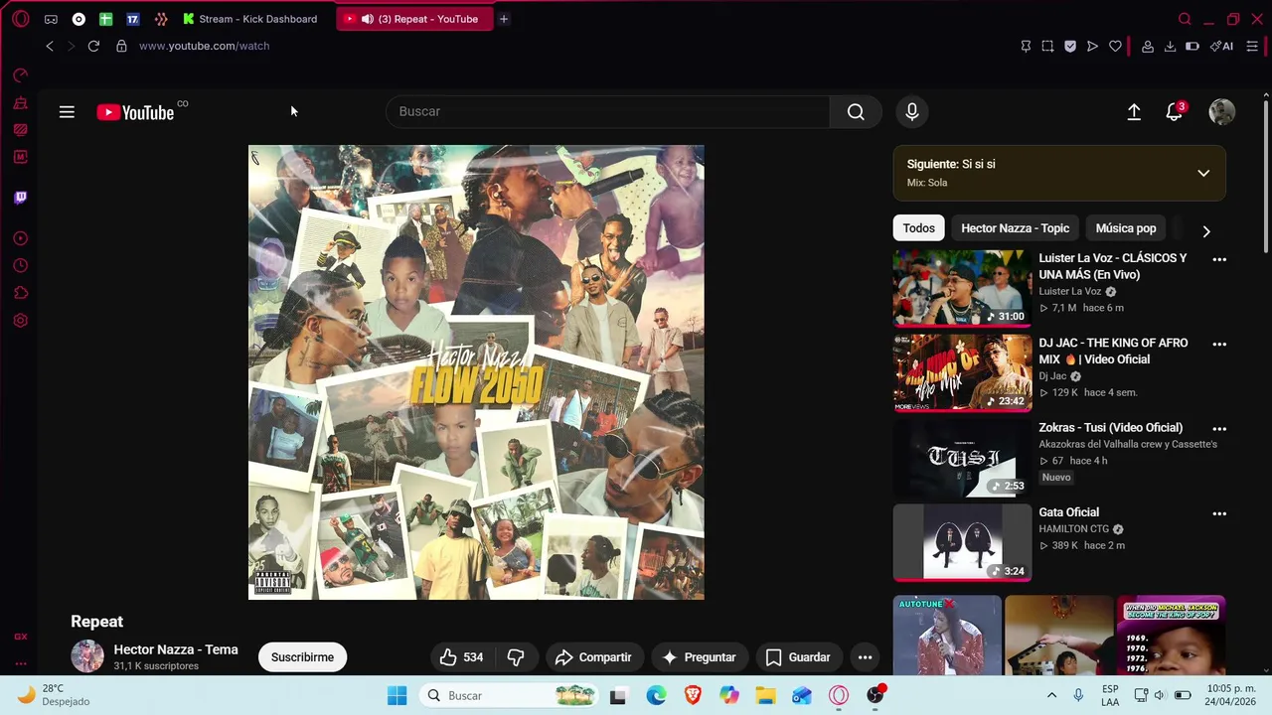
Task: Reload the page with refresh icon
Action: [93, 46]
